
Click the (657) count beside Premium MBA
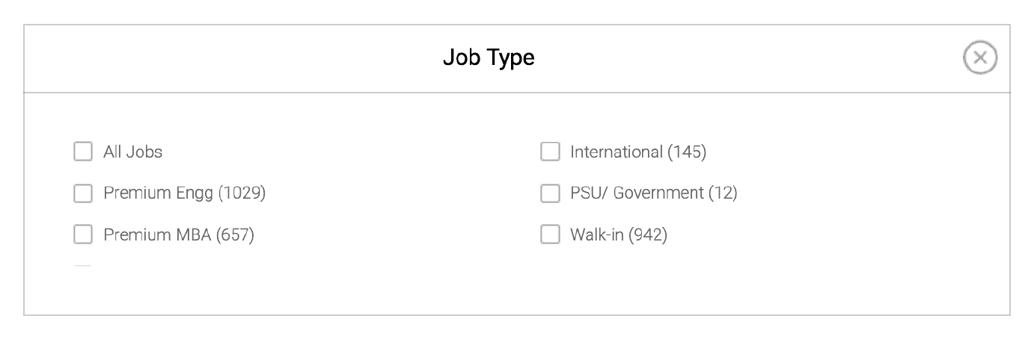pos(235,235)
